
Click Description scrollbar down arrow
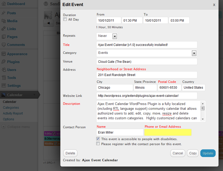coord(203,119)
